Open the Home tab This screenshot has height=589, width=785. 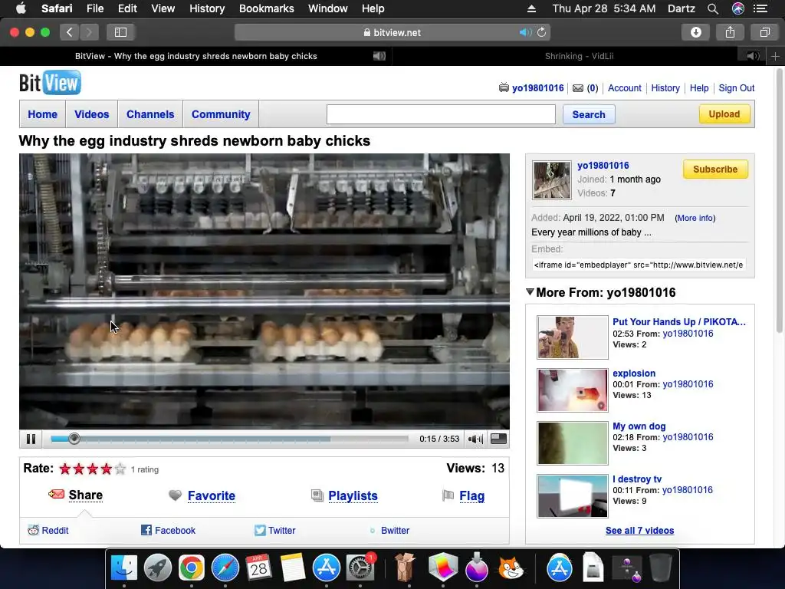point(43,114)
